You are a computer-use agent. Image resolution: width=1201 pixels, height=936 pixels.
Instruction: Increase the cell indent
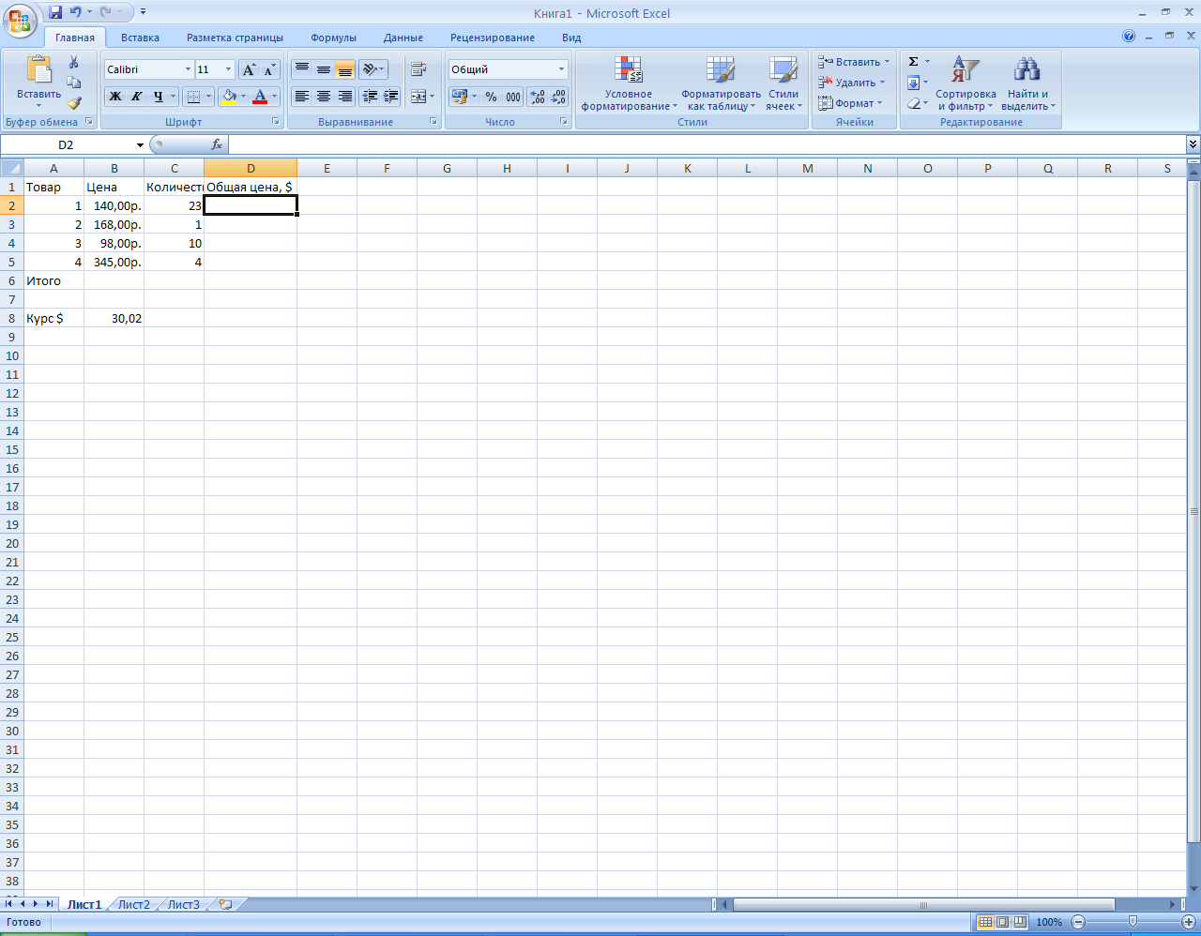point(391,97)
